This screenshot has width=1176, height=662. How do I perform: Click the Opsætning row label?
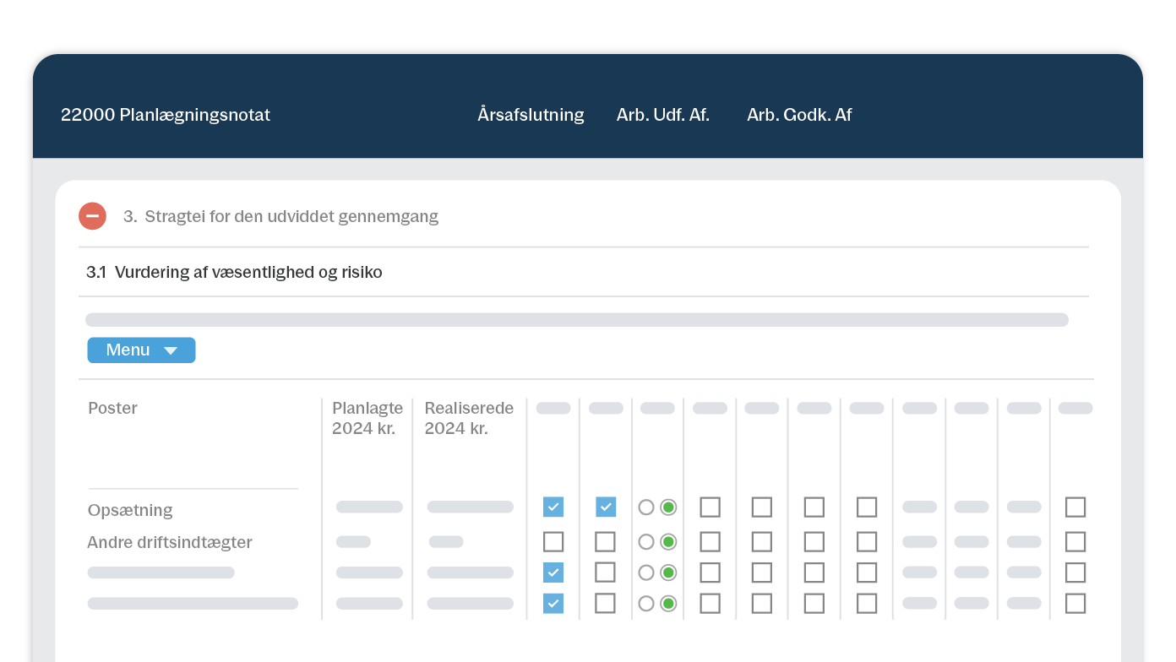[x=130, y=510]
